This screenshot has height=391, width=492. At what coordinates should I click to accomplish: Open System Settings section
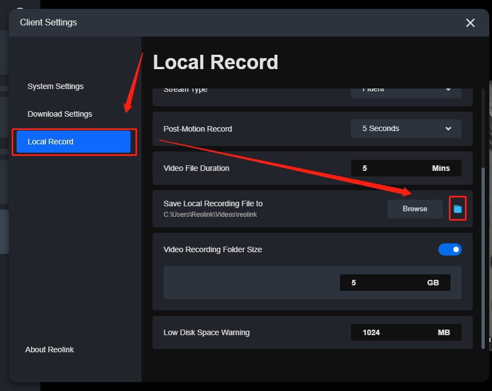[x=55, y=86]
